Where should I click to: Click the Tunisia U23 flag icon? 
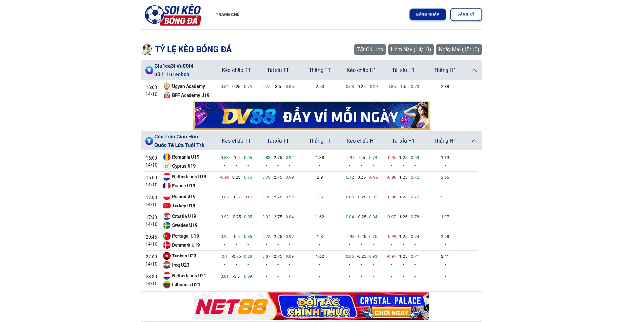[167, 256]
